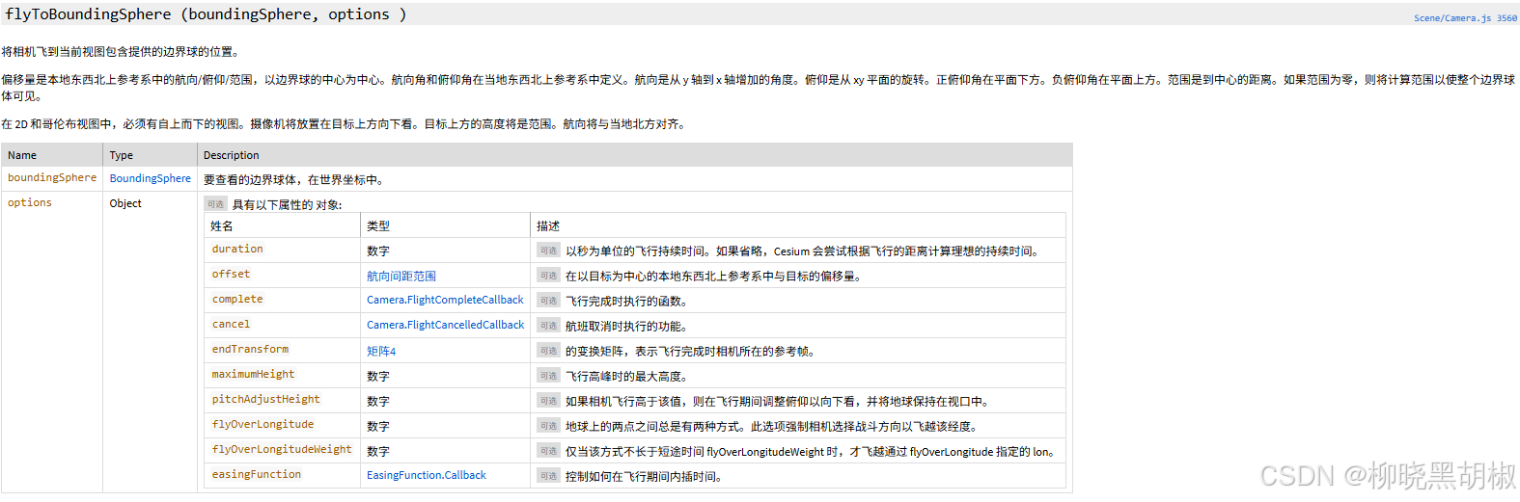Click the flyOverLongitude description 地球上的两点之间
Viewport: 1520px width, 502px height.
[774, 427]
